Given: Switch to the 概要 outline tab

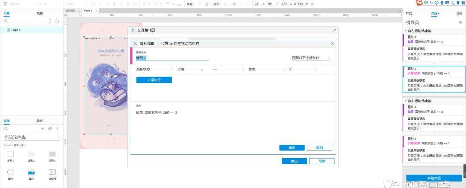Looking at the screenshot, I should (x=40, y=13).
